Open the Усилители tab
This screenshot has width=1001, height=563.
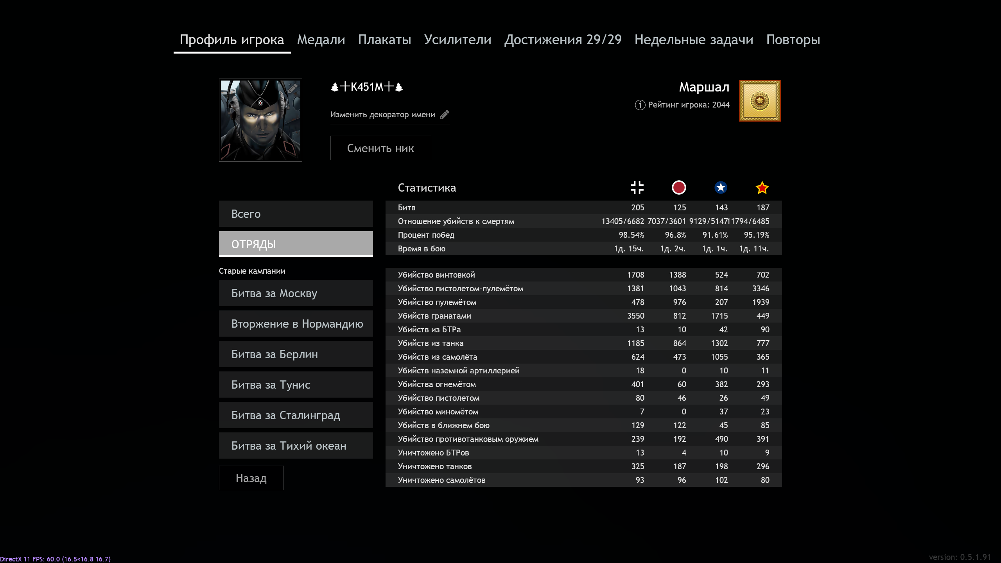457,39
